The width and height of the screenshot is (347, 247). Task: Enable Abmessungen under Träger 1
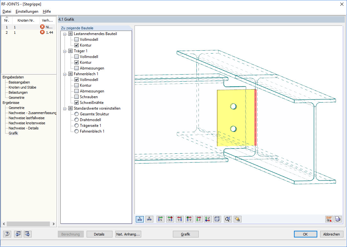(x=77, y=68)
